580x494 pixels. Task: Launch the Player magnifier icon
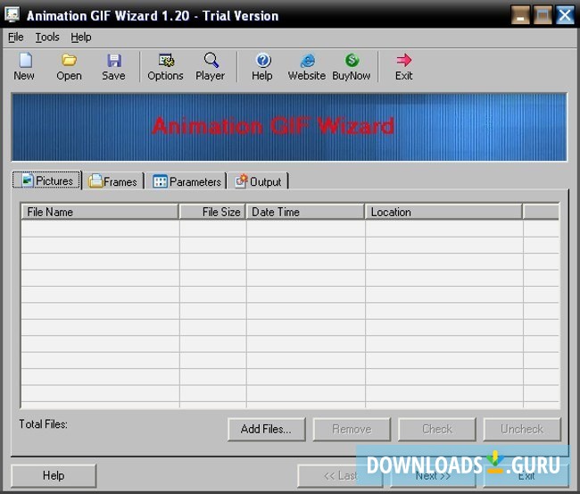[x=210, y=67]
